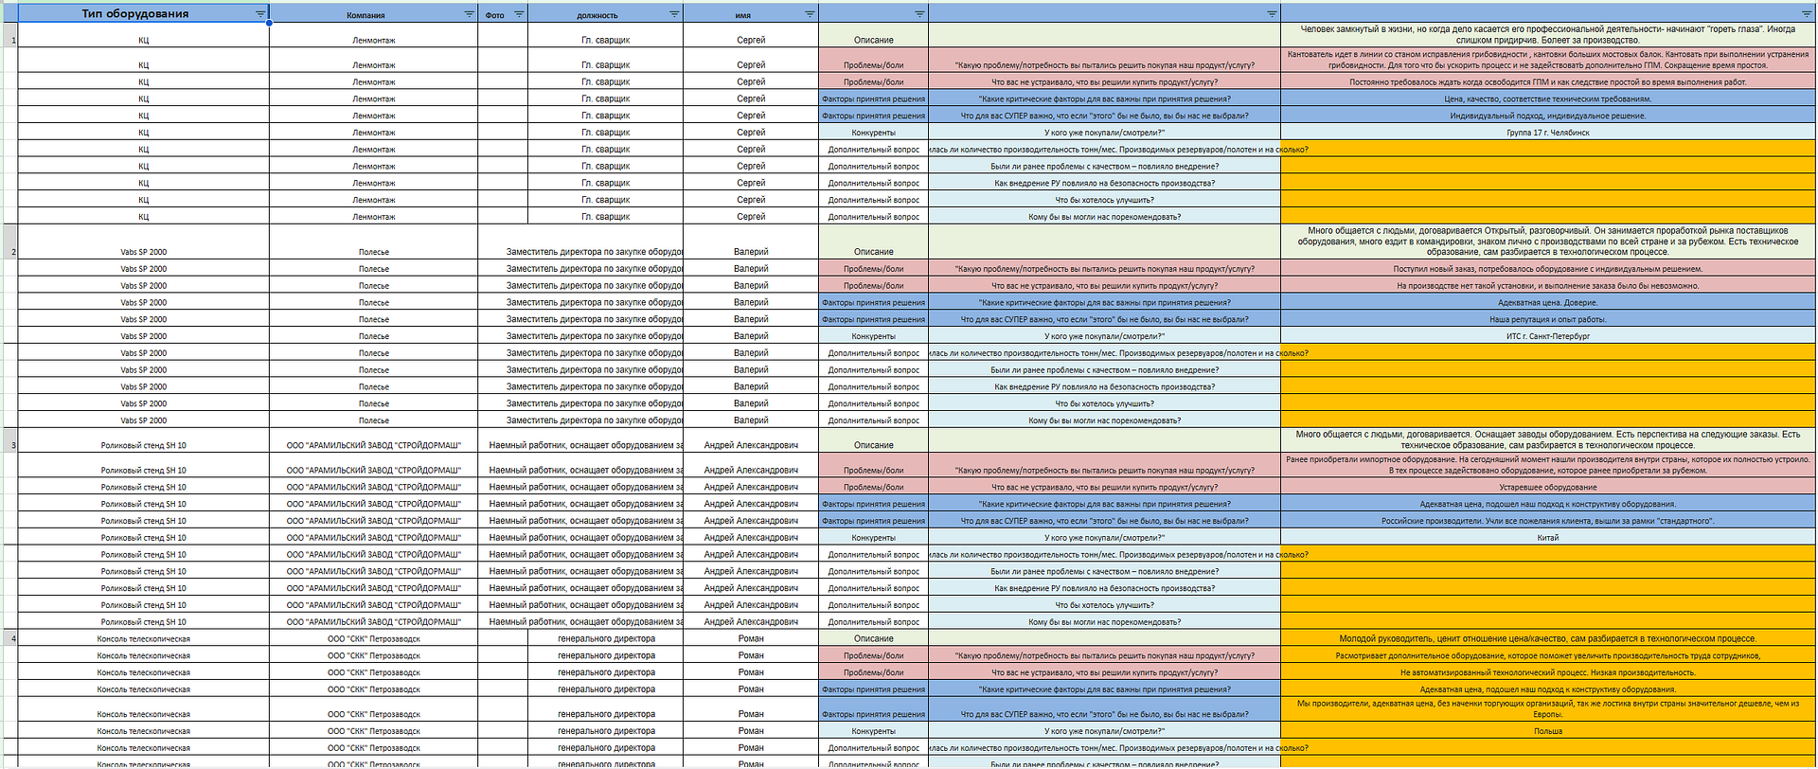The height and width of the screenshot is (769, 1818).
Task: Select cell starting "Мы производители, адекватная цена"
Action: tap(1548, 709)
